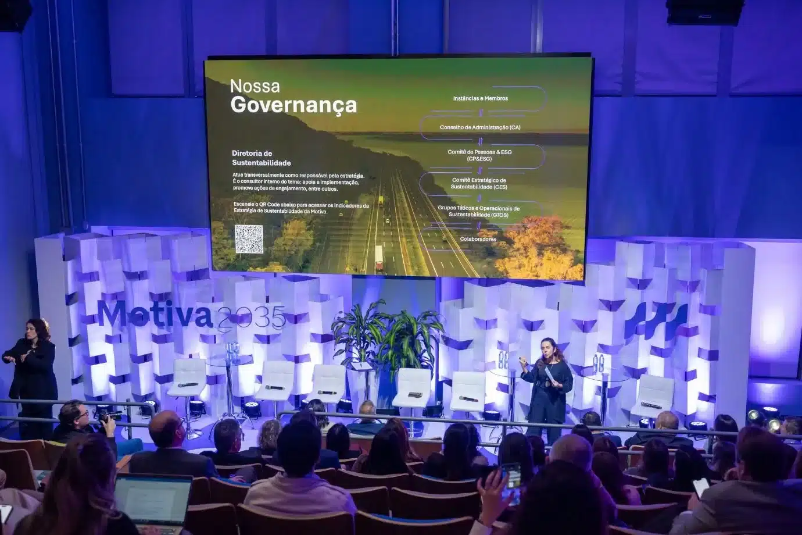The width and height of the screenshot is (802, 535).
Task: Click the Motiva 2035 logo on stage wall
Action: (x=191, y=316)
